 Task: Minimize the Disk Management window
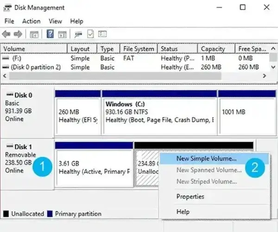pyautogui.click(x=219, y=7)
